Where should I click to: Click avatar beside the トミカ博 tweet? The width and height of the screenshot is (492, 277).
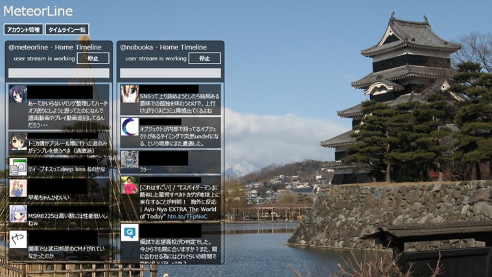click(18, 141)
